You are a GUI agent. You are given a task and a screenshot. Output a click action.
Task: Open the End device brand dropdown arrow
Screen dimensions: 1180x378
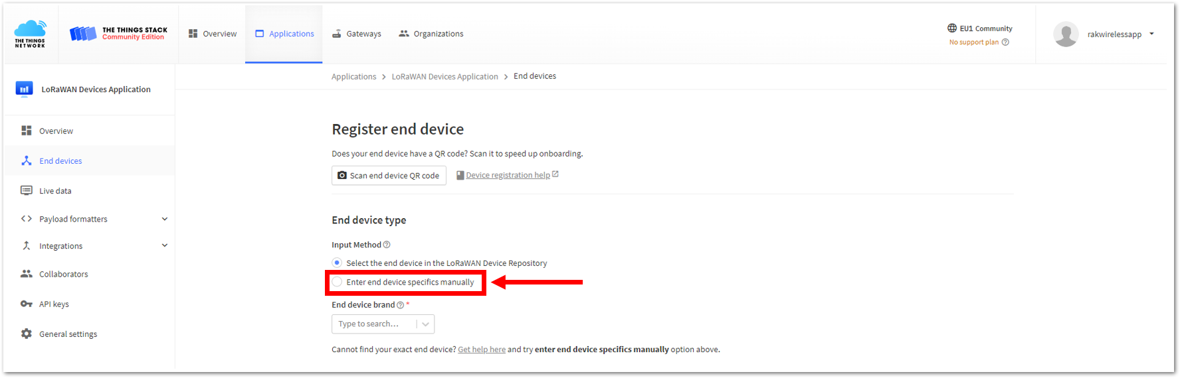click(x=425, y=324)
